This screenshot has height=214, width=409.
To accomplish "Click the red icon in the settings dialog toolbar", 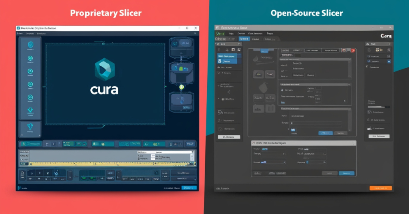I will 353,51.
